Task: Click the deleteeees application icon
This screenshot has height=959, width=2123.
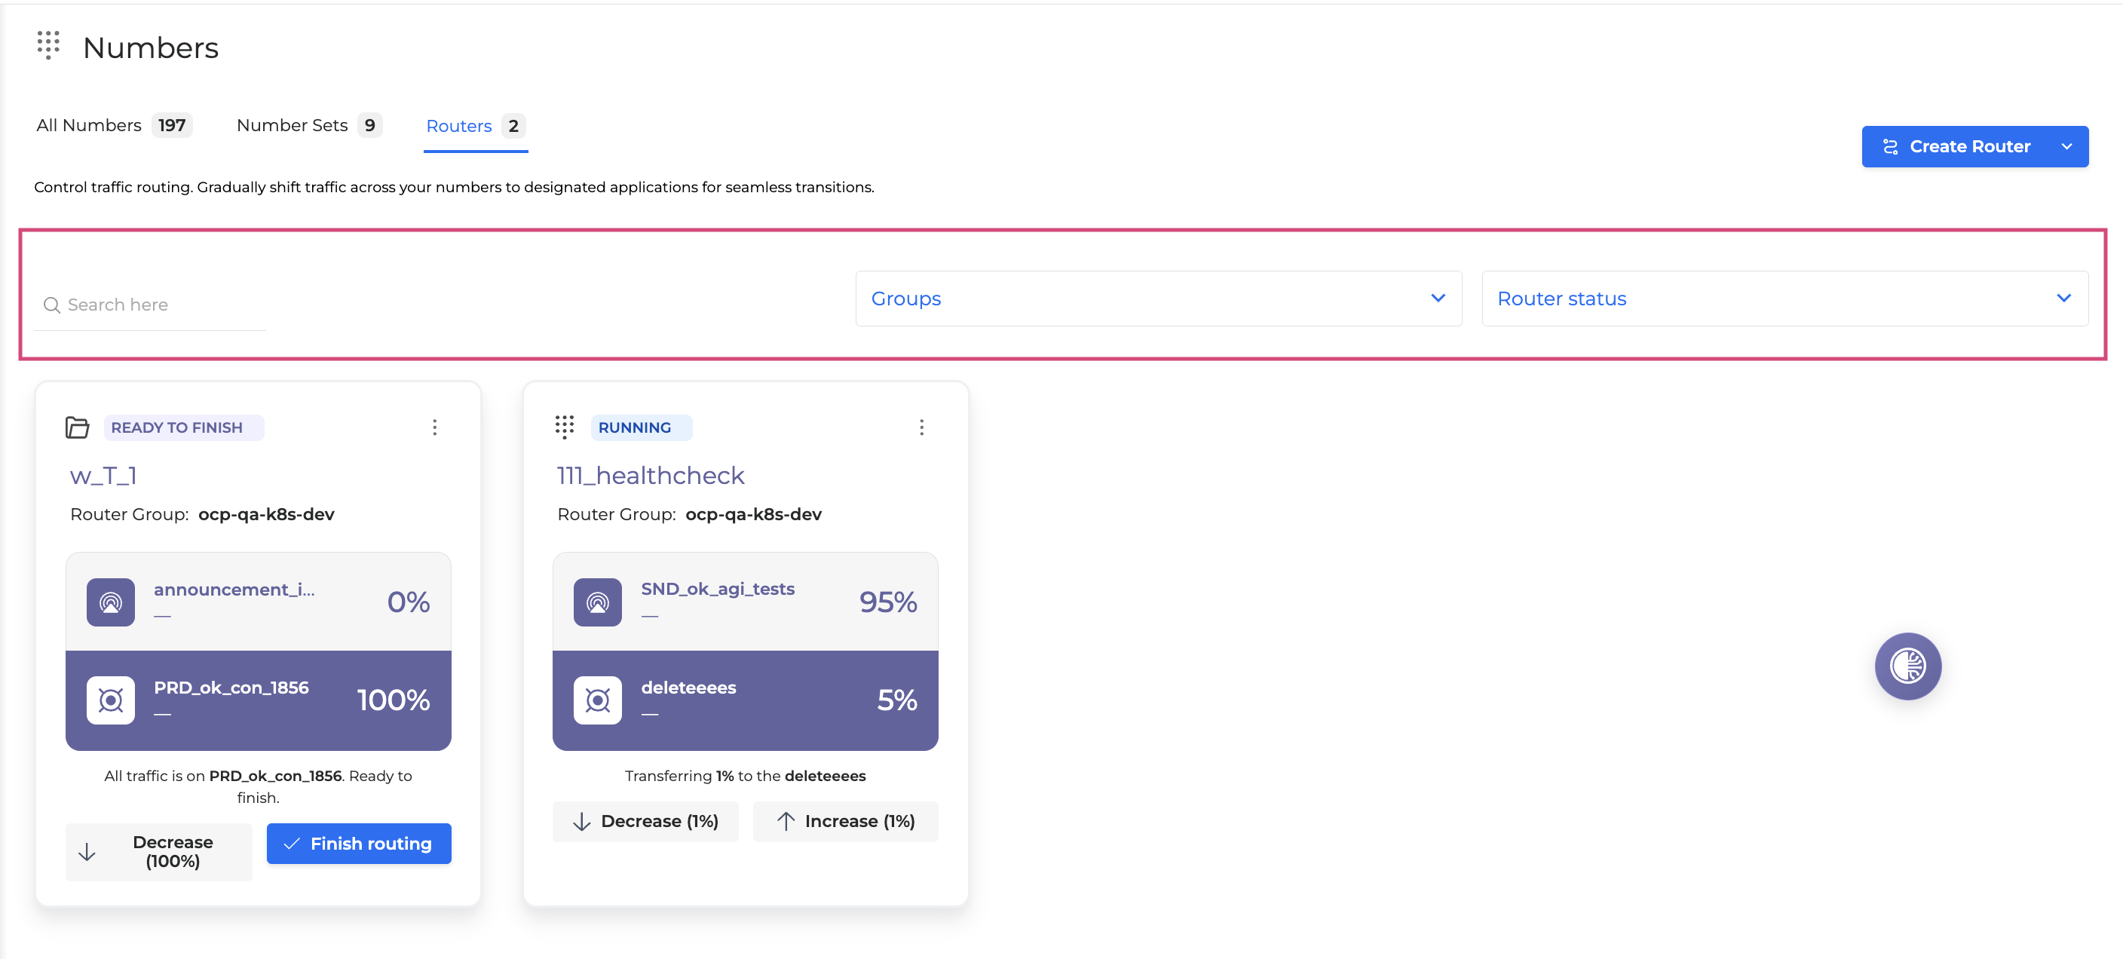Action: coord(598,700)
